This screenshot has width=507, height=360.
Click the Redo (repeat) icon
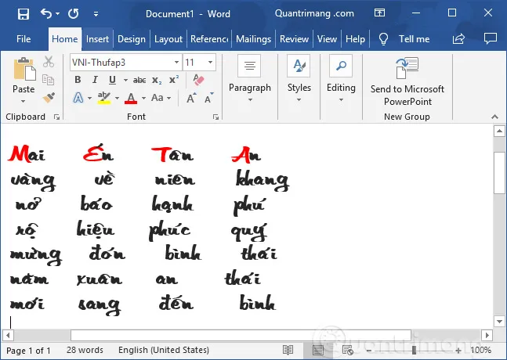click(74, 13)
